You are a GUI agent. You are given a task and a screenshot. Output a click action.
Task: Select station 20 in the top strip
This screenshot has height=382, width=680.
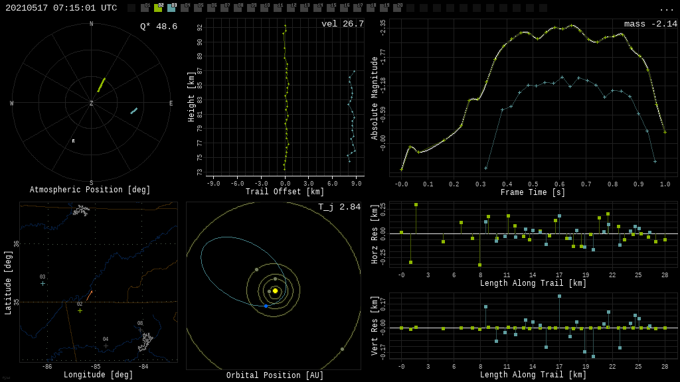click(397, 8)
